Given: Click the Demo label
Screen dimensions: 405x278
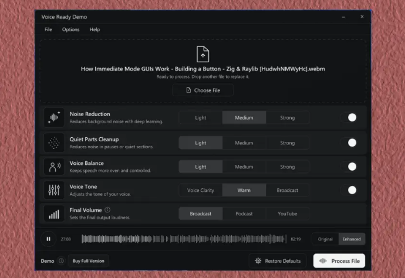Looking at the screenshot, I should pos(48,261).
